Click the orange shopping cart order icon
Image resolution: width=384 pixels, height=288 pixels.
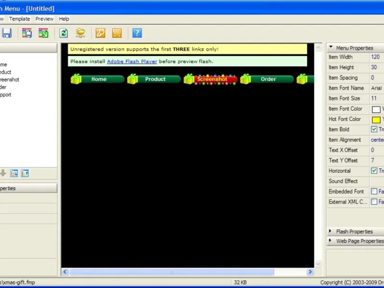coord(117,33)
